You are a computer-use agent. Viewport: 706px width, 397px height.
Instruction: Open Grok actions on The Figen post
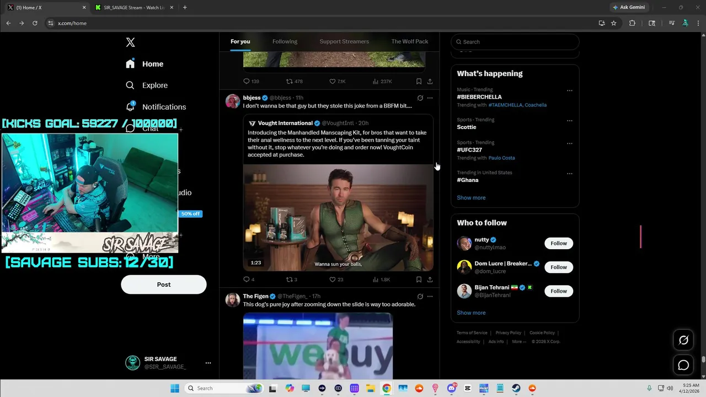(420, 297)
